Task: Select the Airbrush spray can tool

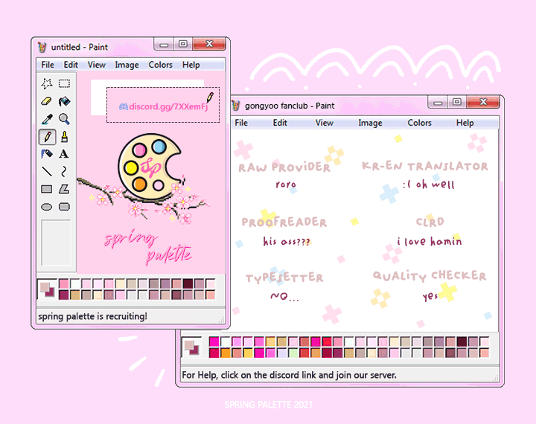Action: pos(47,154)
